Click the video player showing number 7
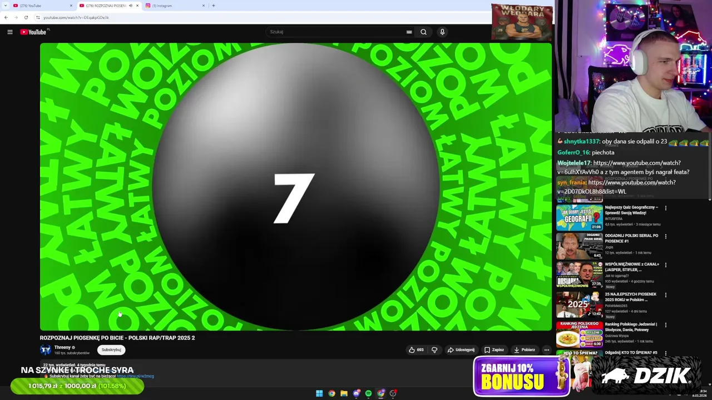The width and height of the screenshot is (712, 400). [x=296, y=187]
